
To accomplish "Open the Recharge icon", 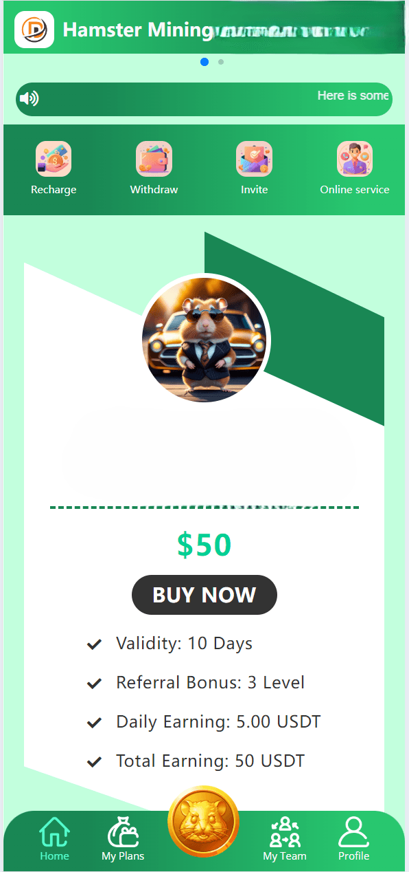I will click(54, 159).
